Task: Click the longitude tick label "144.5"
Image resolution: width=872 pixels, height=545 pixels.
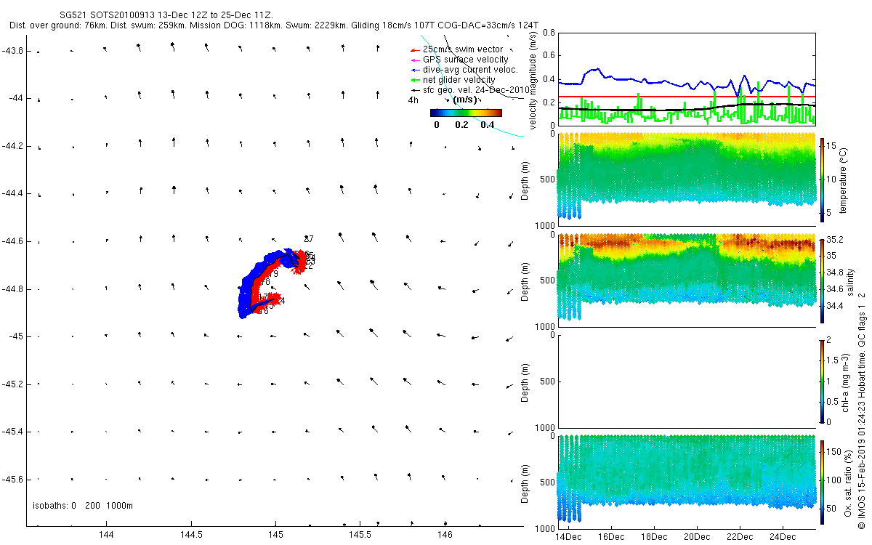Action: pyautogui.click(x=190, y=536)
